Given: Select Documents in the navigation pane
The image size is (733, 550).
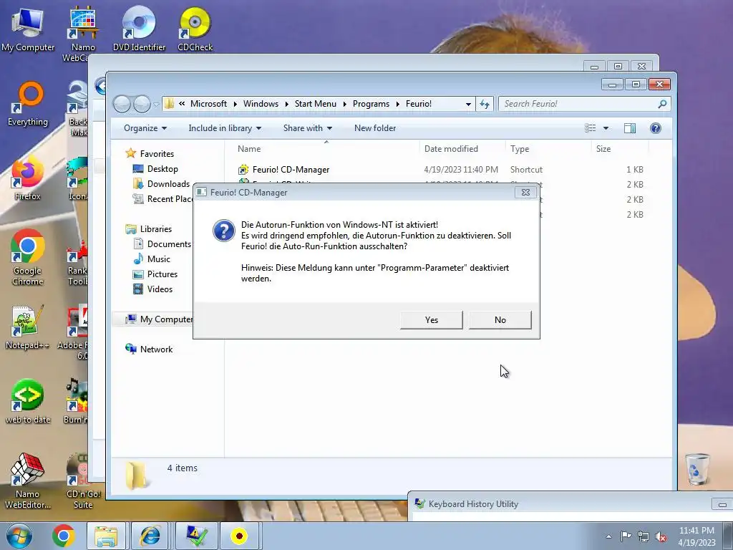Looking at the screenshot, I should tap(162, 244).
